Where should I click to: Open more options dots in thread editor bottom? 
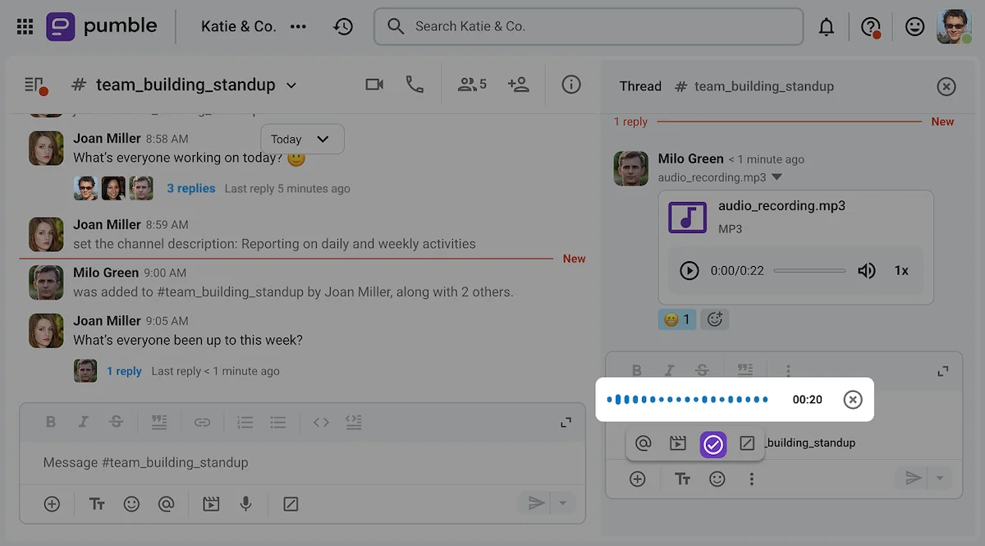point(751,479)
